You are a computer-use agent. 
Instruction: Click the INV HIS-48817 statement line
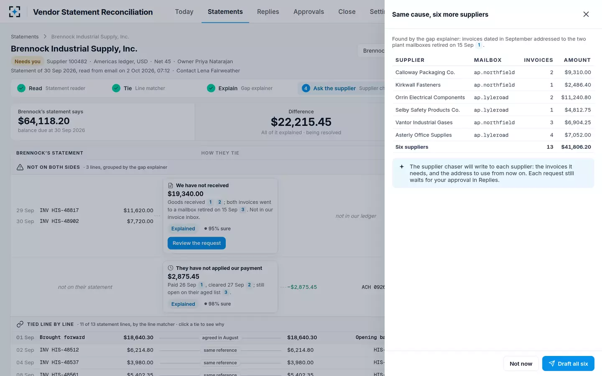pos(85,210)
